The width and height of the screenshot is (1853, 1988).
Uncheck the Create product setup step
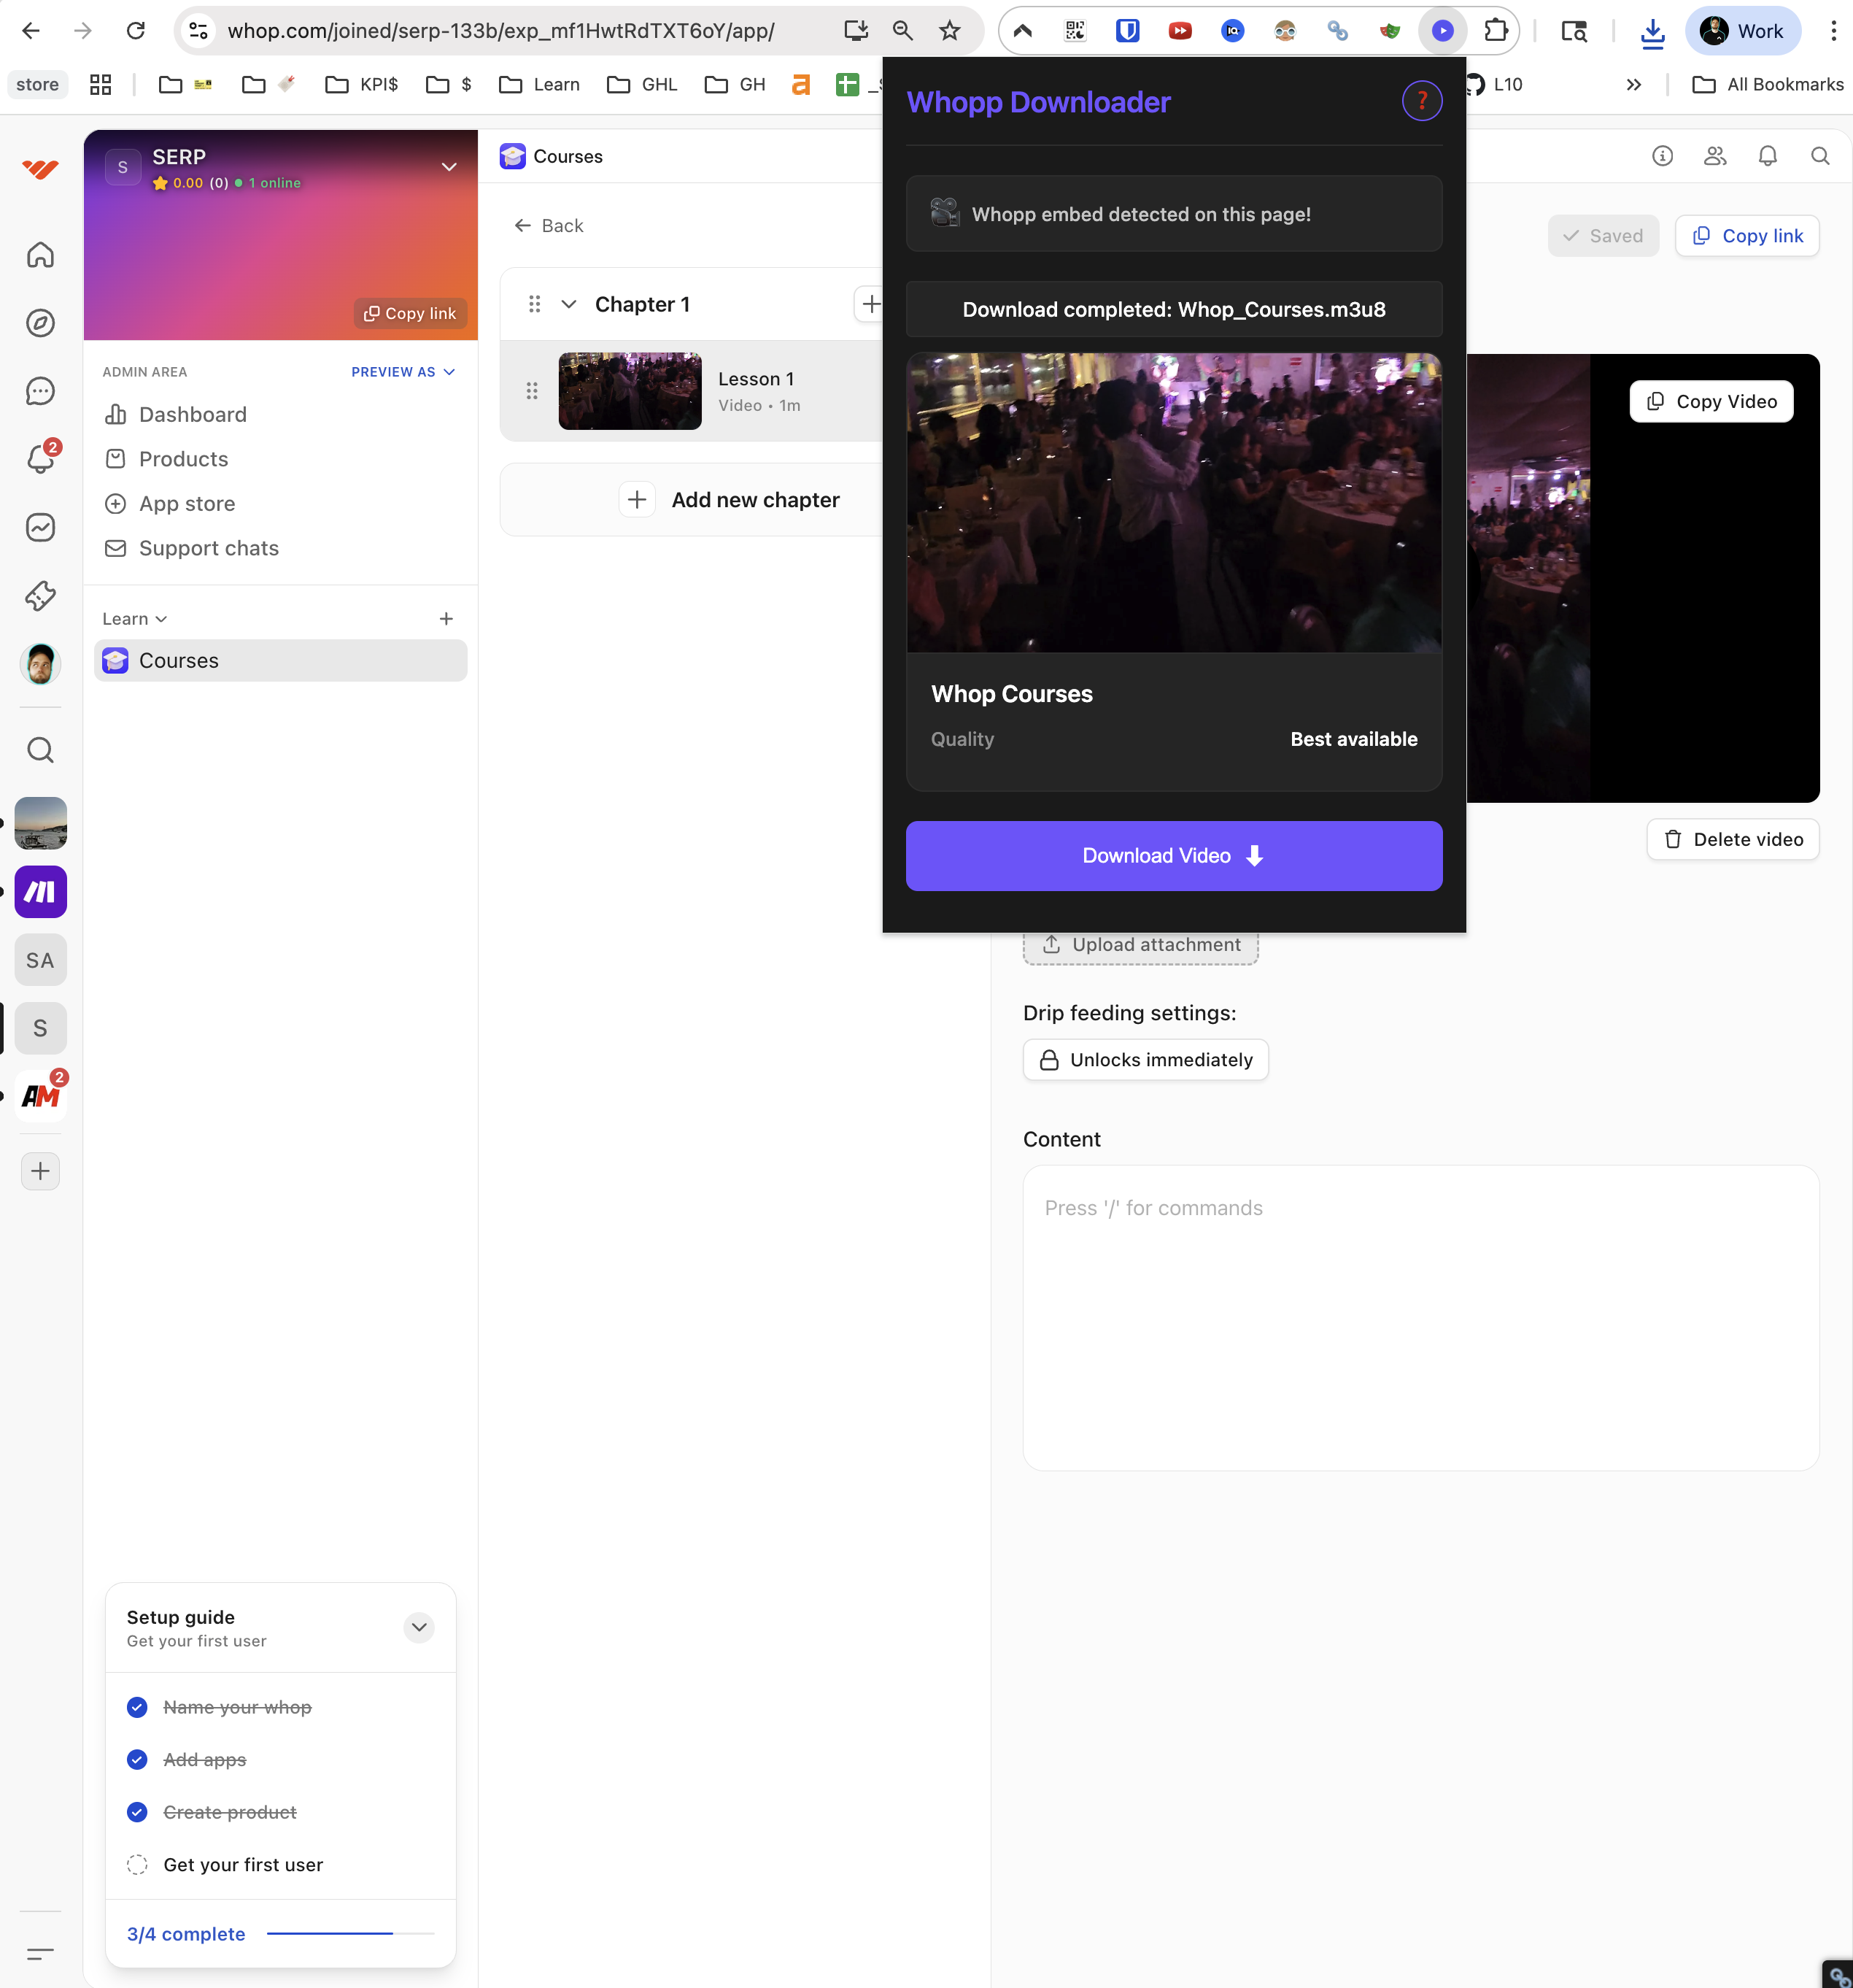137,1812
